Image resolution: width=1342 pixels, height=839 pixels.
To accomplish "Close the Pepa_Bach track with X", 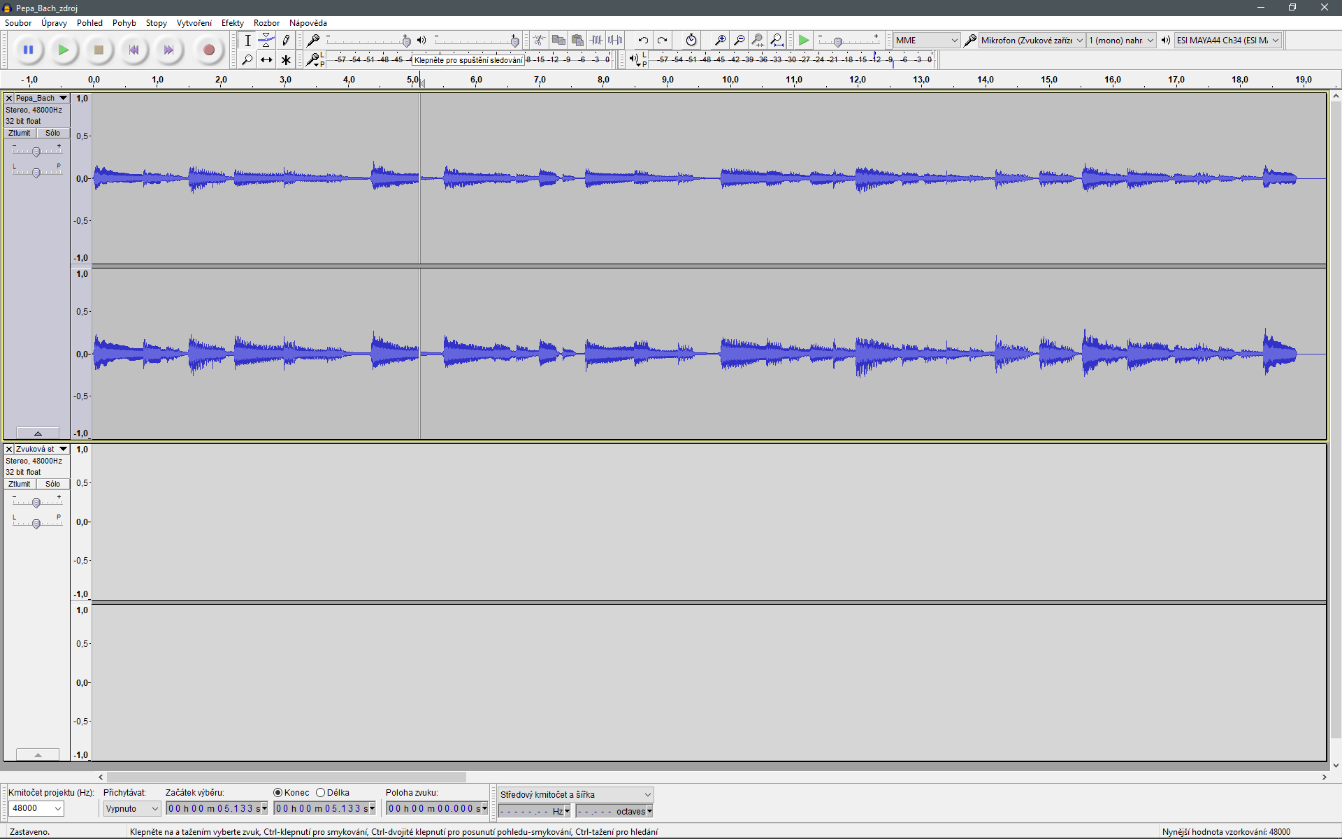I will coord(9,99).
